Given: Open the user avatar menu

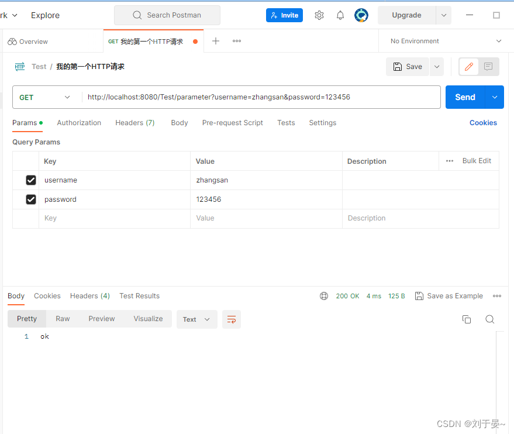Looking at the screenshot, I should 361,15.
